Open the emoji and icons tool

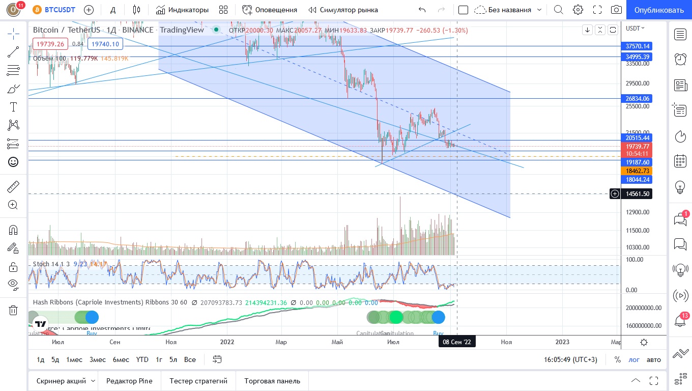coord(13,162)
